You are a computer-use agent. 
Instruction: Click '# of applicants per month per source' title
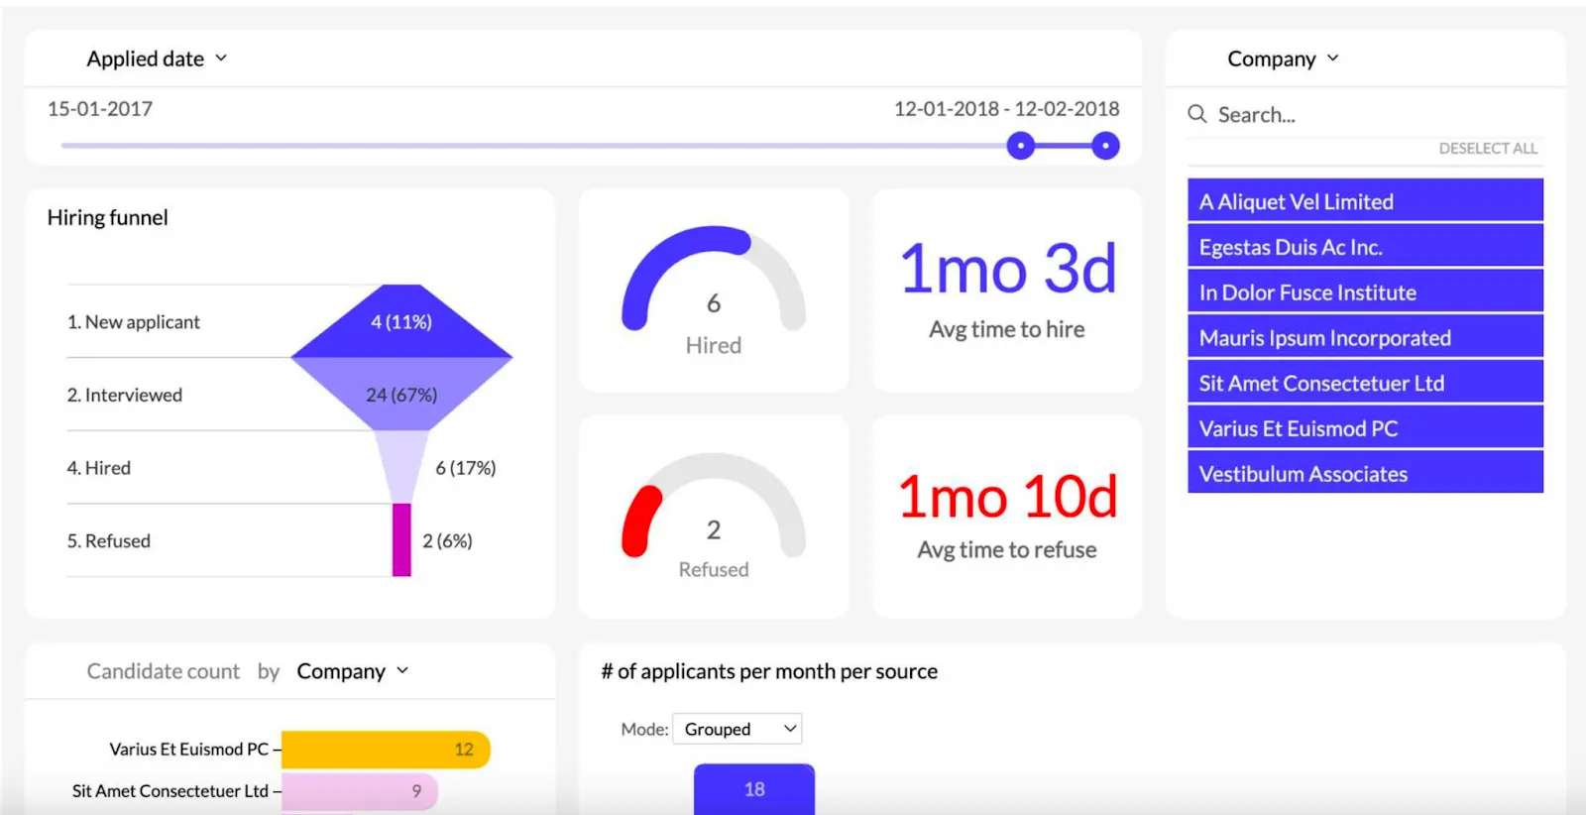pos(769,671)
